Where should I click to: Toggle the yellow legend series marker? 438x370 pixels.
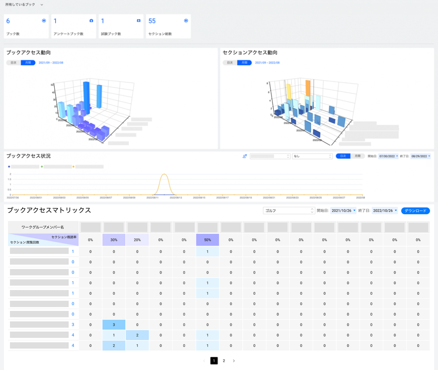74,167
